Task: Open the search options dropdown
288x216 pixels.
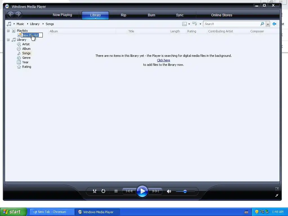Action: 268,24
